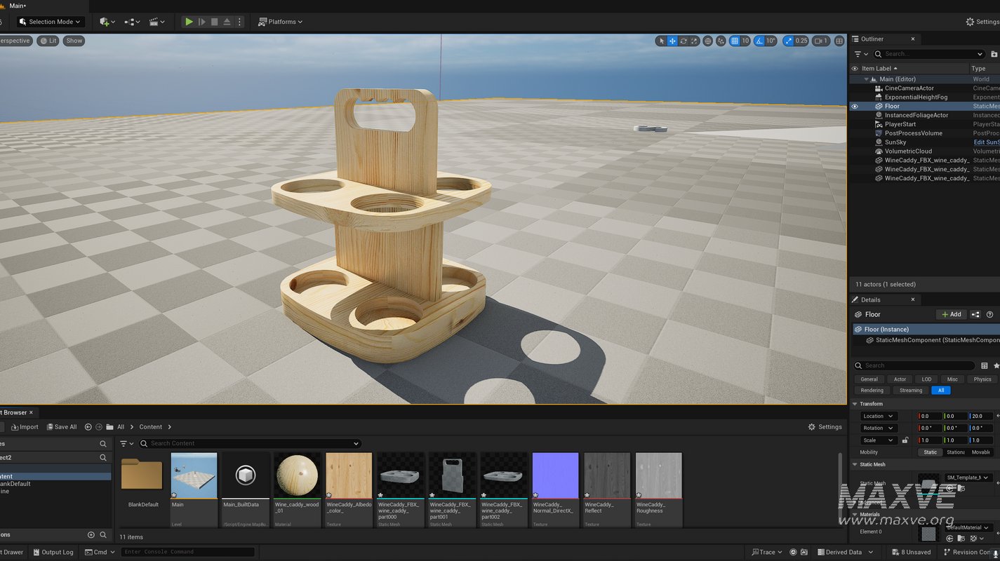Select the Wine_caddy_wood_01 material thumbnail
1000x561 pixels.
click(x=298, y=476)
